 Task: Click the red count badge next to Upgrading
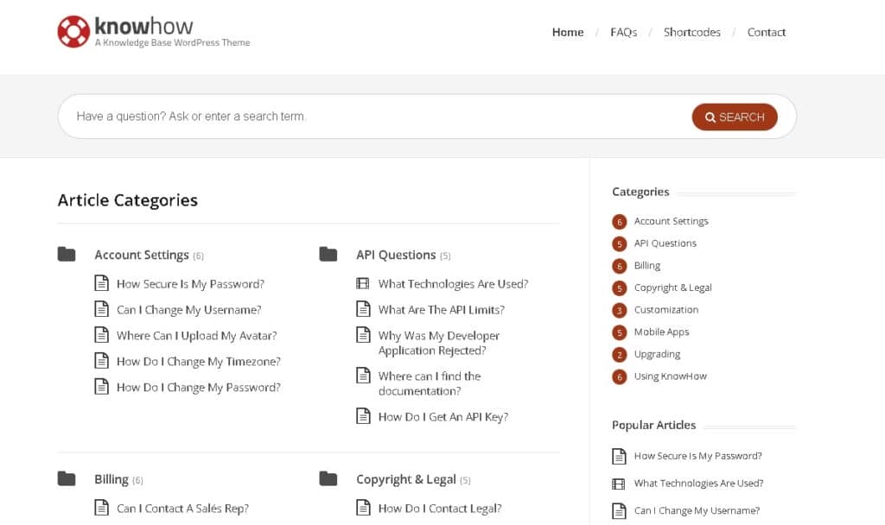[619, 354]
